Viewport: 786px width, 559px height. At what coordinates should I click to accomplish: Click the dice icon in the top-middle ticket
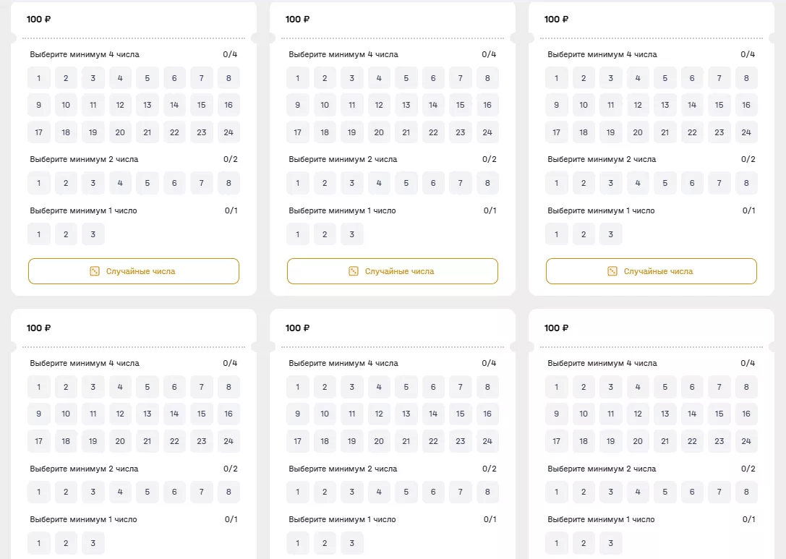coord(353,271)
